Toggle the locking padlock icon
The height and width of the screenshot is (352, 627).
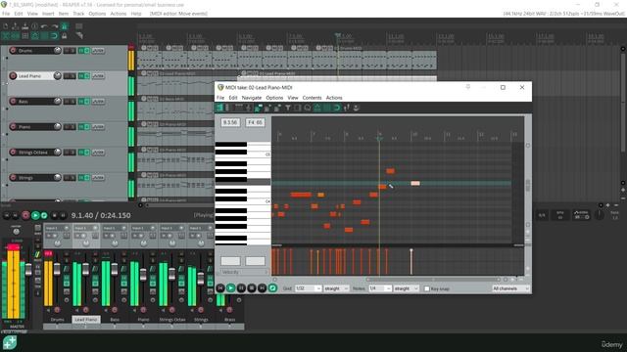64,36
